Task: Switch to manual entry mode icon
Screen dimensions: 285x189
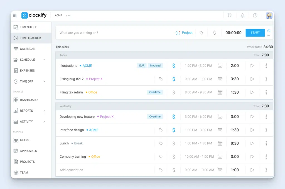Action: click(269, 35)
